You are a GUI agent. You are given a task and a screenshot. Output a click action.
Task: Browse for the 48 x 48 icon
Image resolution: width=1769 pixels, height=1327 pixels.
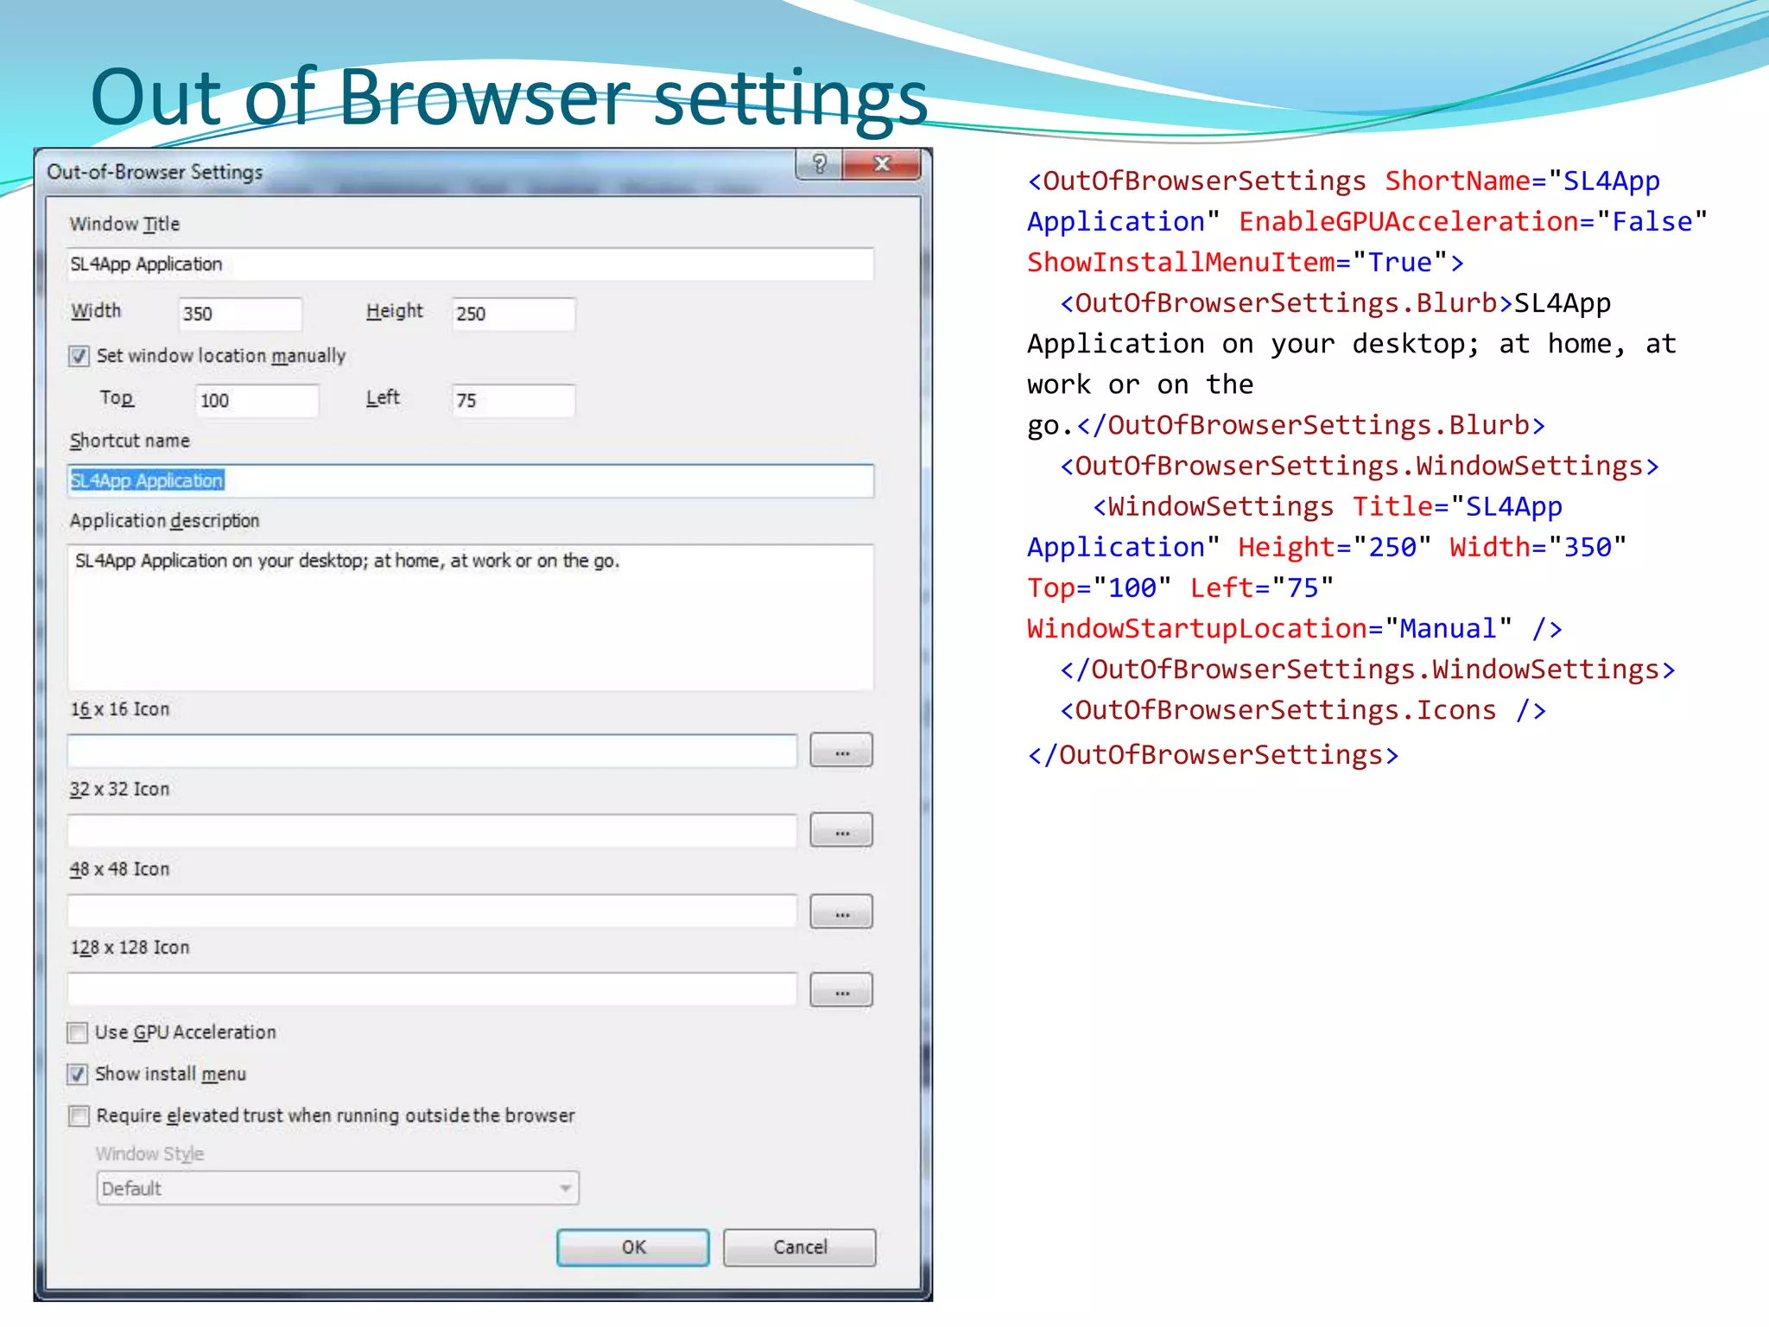pos(841,912)
